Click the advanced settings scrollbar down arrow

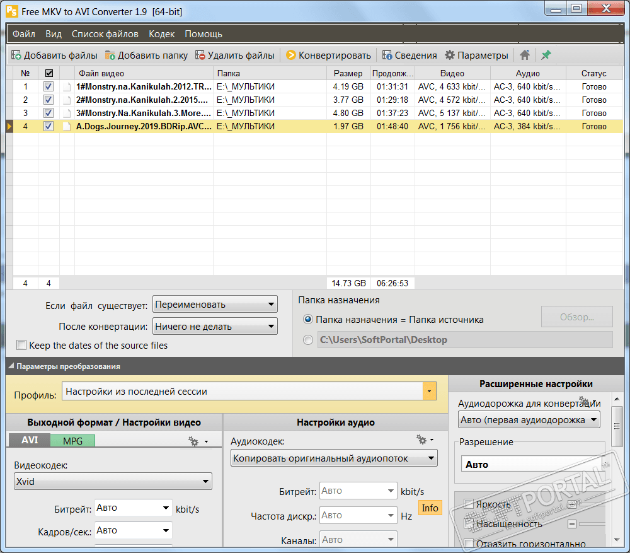click(617, 540)
